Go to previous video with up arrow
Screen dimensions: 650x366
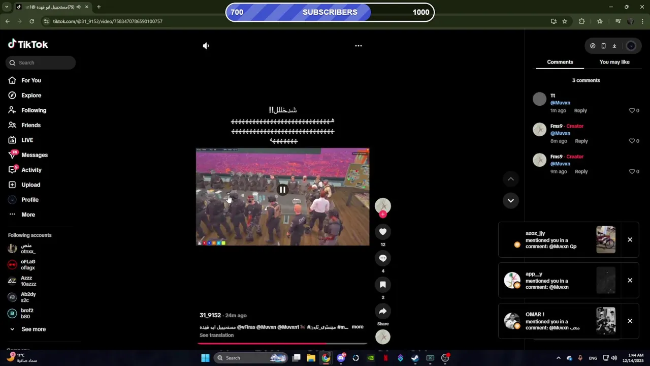pyautogui.click(x=511, y=179)
